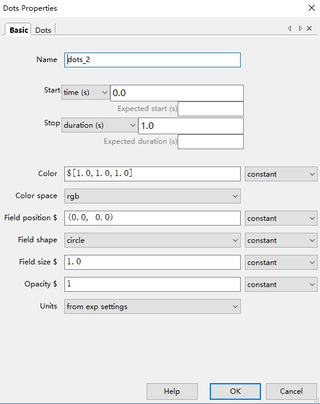Expand the Color space rgb dropdown

coord(153,196)
